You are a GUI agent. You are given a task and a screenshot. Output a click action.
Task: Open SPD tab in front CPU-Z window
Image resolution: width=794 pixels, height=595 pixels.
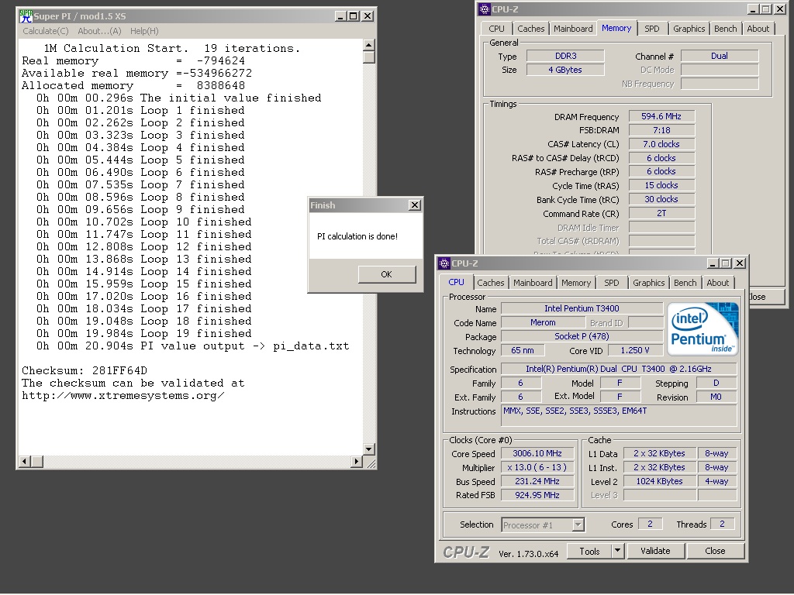611,283
